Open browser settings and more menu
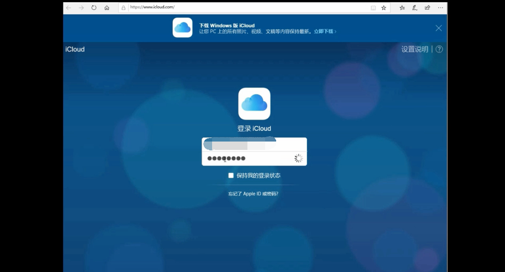Screen dimensions: 505x272 (440, 8)
